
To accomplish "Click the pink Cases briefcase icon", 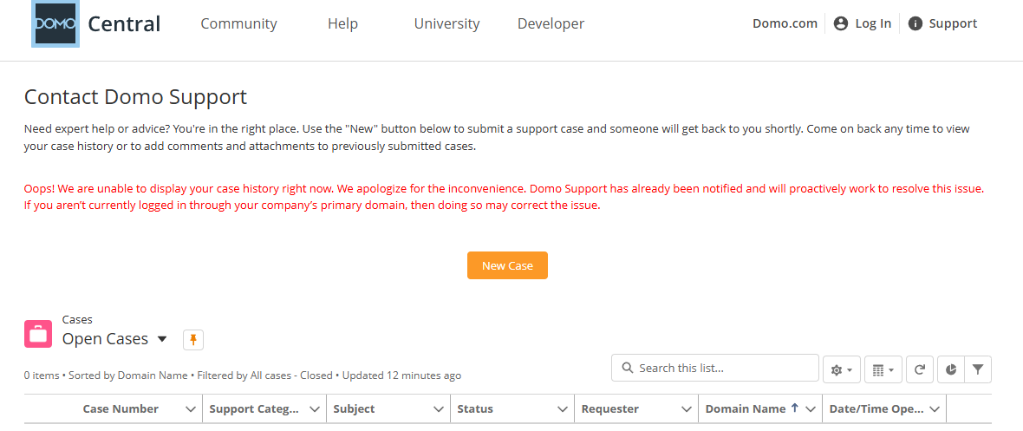I will tap(38, 334).
